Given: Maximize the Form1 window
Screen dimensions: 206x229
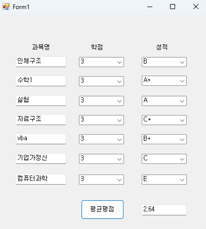Looking at the screenshot, I should coord(173,7).
